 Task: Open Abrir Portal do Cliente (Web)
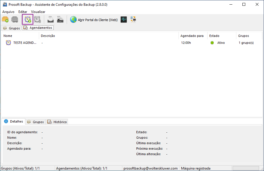click(94, 20)
